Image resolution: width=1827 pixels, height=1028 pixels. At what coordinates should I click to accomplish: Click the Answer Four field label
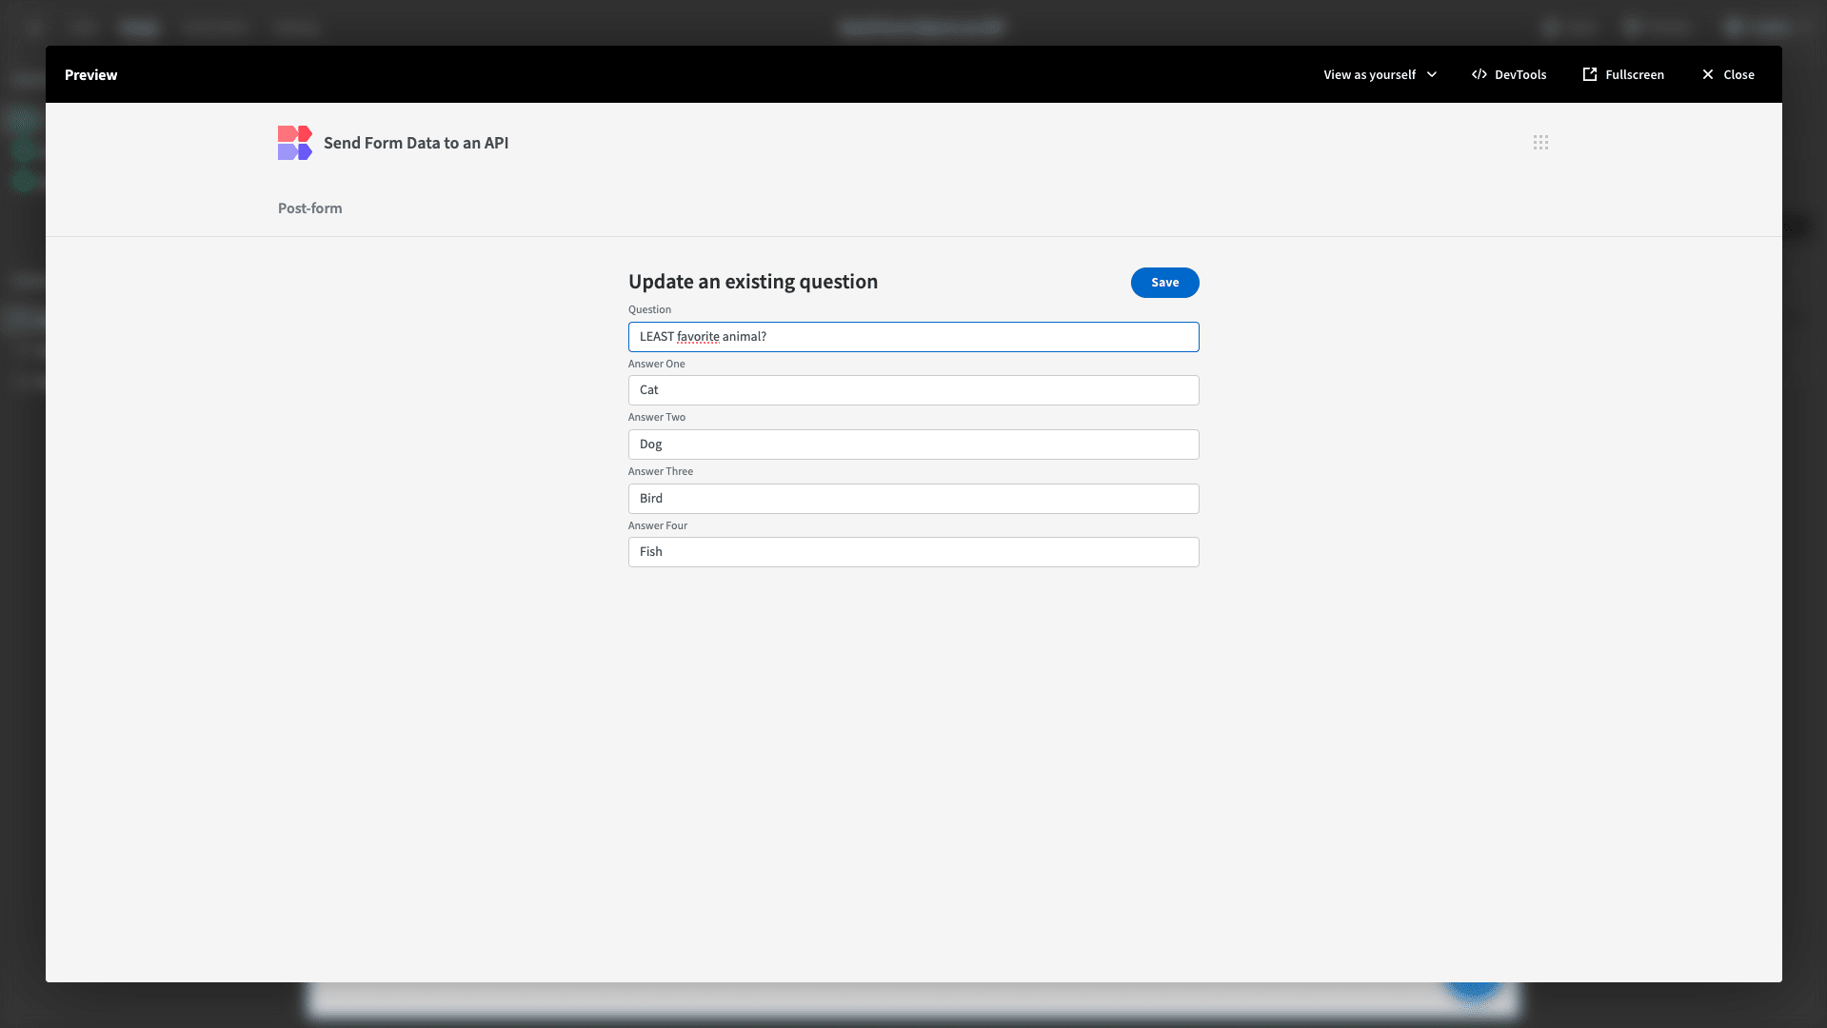coord(657,525)
